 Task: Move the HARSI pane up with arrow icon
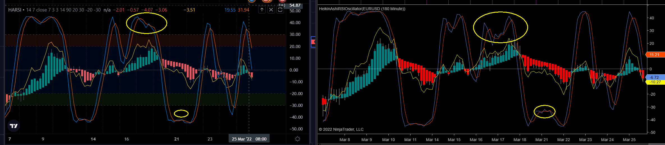(262, 10)
